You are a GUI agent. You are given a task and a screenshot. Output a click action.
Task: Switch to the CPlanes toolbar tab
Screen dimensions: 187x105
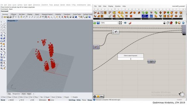[13, 14]
